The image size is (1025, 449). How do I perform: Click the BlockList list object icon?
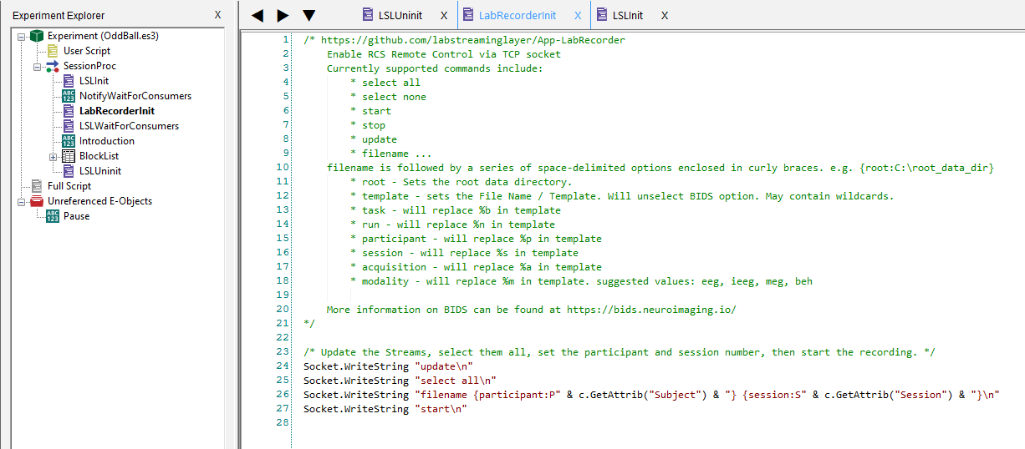pyautogui.click(x=69, y=156)
